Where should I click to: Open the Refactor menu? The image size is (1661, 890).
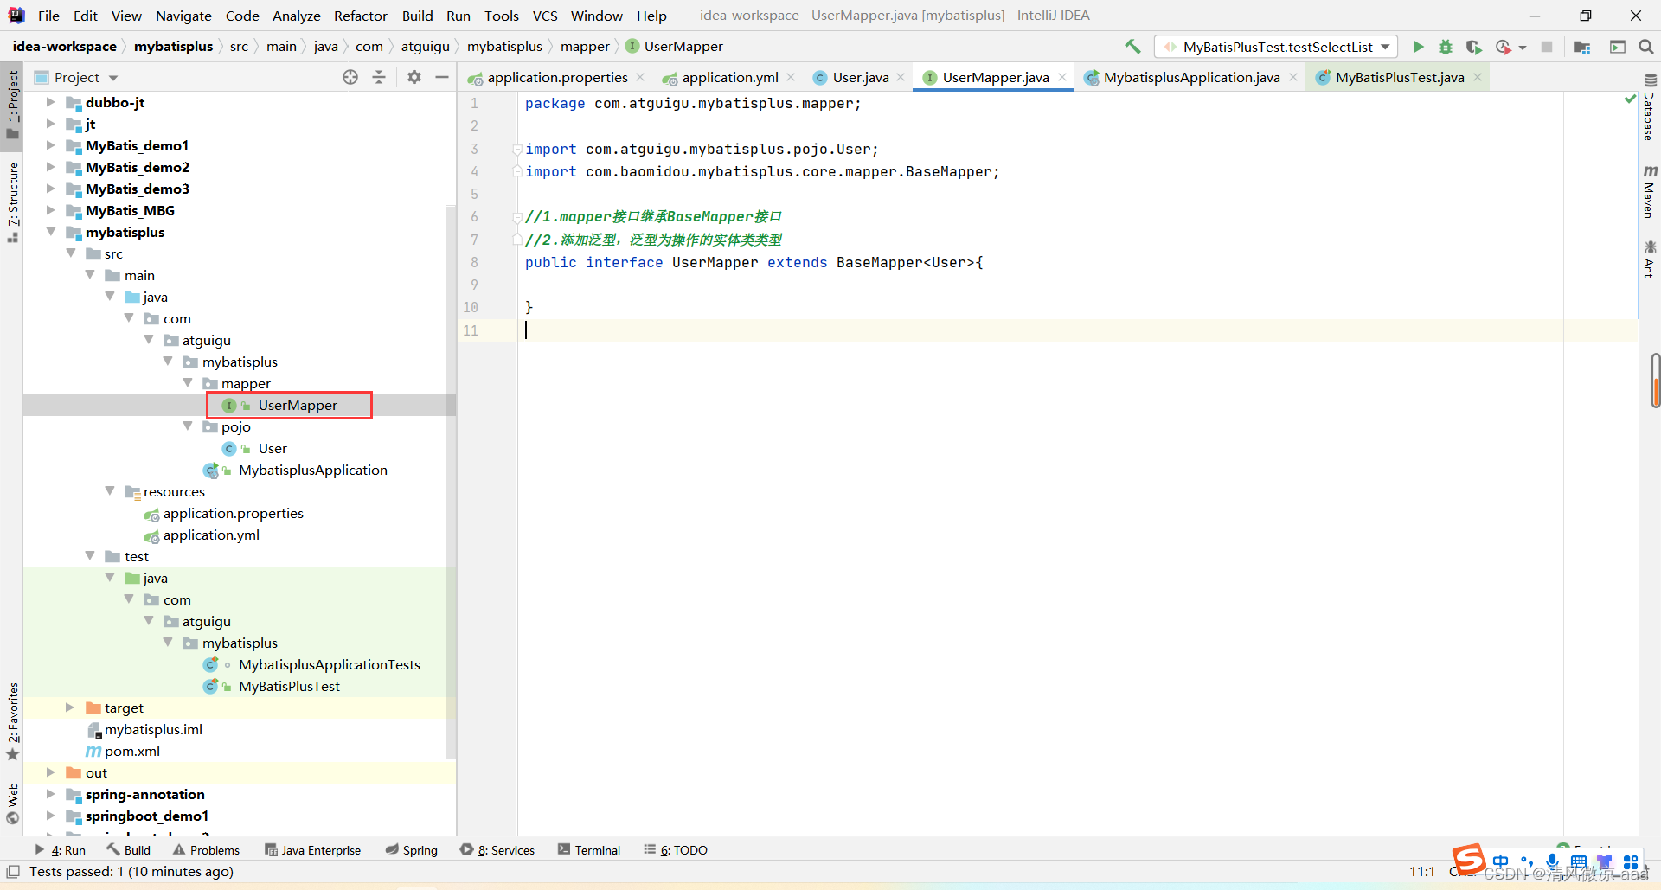[360, 16]
